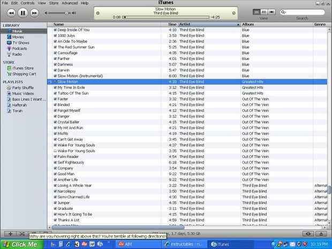332x249 pixels.
Task: Click the Click Me start button
Action: click(x=22, y=244)
